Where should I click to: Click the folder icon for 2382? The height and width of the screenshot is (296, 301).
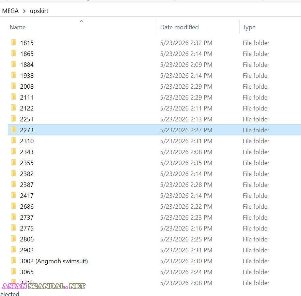coord(14,173)
